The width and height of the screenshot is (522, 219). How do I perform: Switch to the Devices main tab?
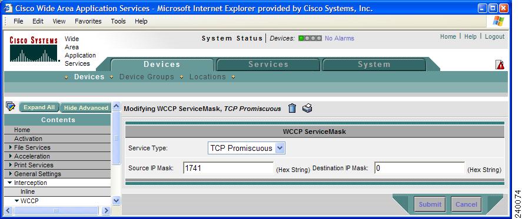click(162, 65)
